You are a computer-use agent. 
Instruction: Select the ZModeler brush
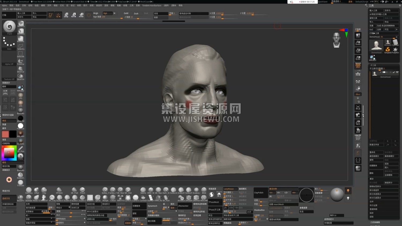coord(189,198)
